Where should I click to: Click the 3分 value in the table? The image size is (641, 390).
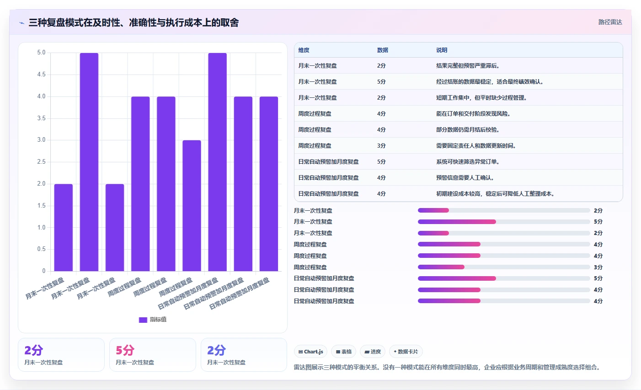point(381,146)
